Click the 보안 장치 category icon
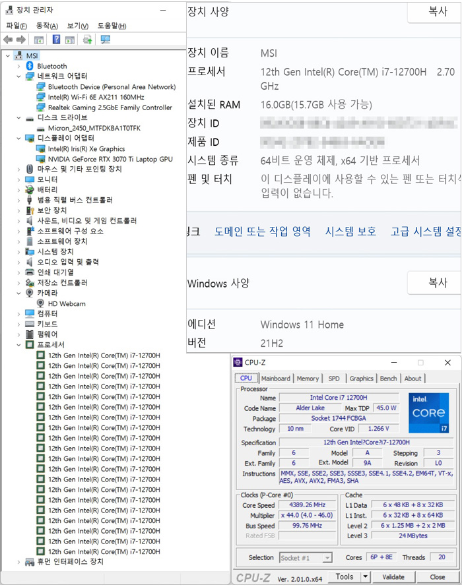 tap(30, 210)
